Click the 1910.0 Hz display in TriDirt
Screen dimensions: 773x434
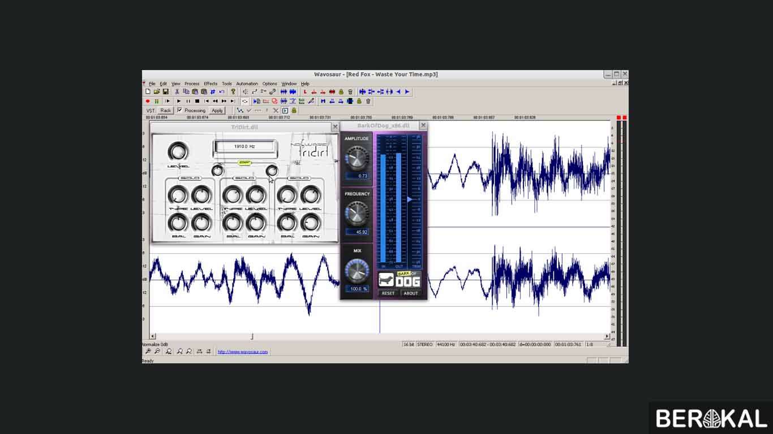tap(245, 146)
